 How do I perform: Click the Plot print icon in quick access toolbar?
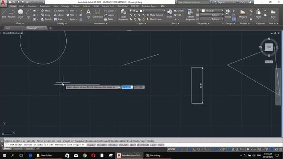pos(27,2)
